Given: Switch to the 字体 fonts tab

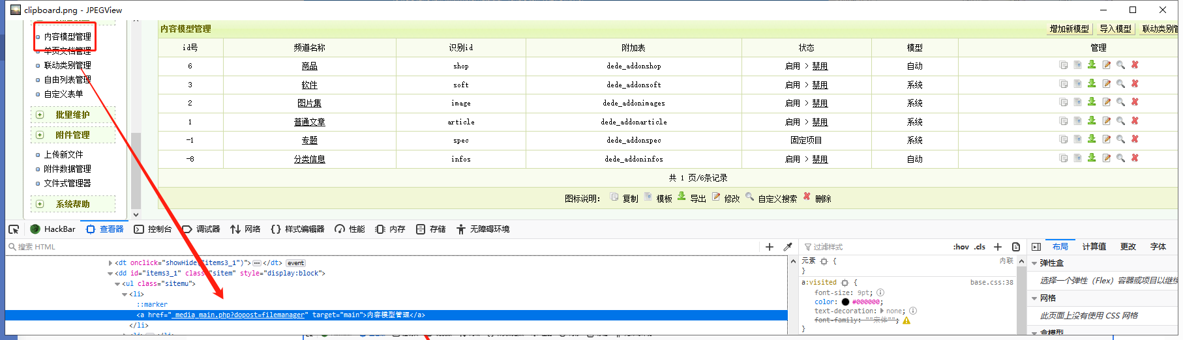Looking at the screenshot, I should tap(1158, 246).
